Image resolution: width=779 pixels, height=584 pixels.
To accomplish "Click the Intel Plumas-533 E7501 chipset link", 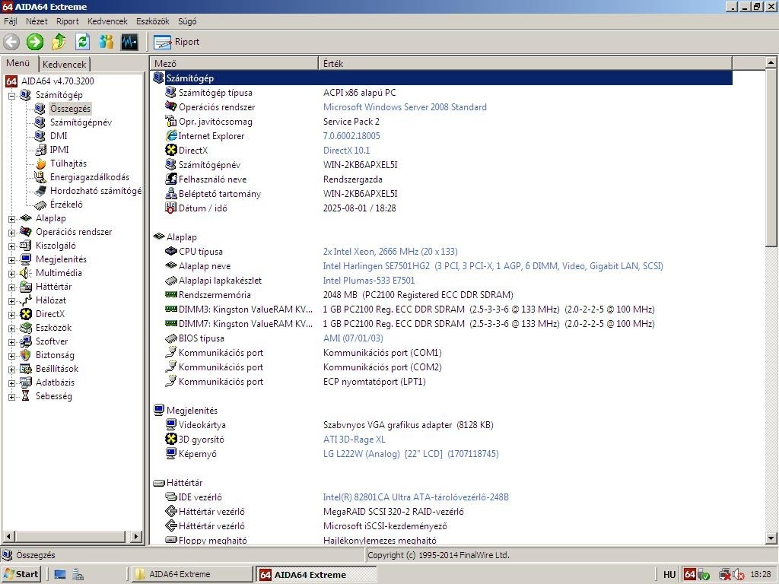I will click(369, 280).
